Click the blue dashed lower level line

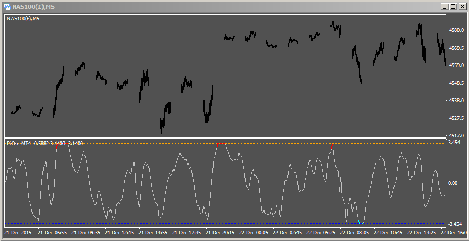tap(225, 223)
